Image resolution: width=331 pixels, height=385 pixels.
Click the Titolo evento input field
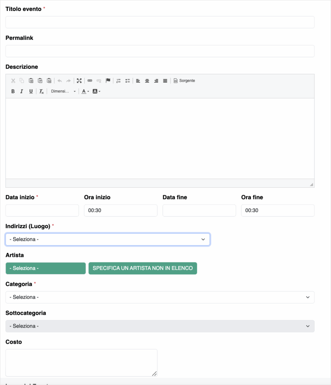160,22
